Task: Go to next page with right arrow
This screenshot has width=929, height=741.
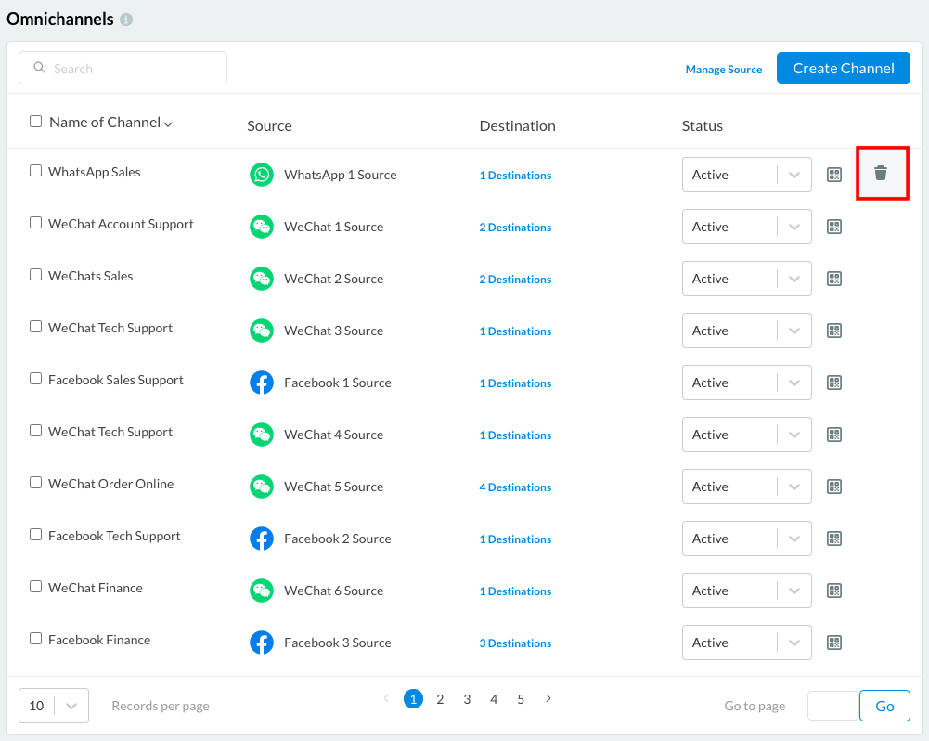Action: pyautogui.click(x=548, y=699)
